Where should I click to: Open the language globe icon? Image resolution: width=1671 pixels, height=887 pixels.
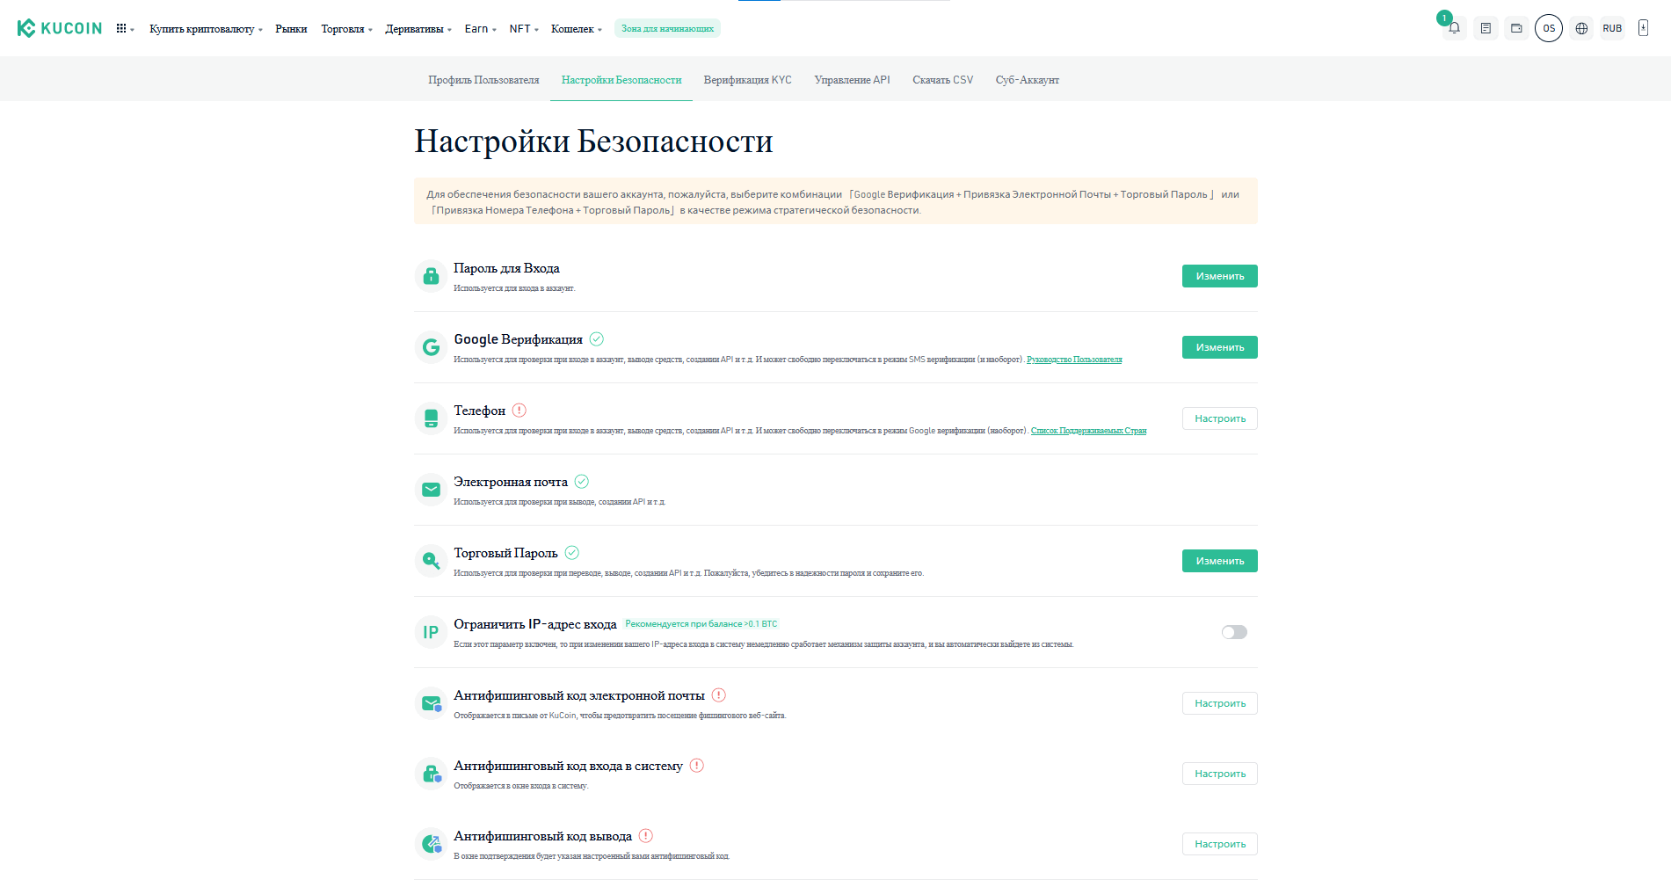click(x=1581, y=28)
